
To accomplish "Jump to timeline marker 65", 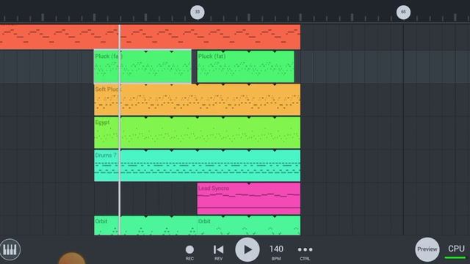I will click(x=403, y=12).
